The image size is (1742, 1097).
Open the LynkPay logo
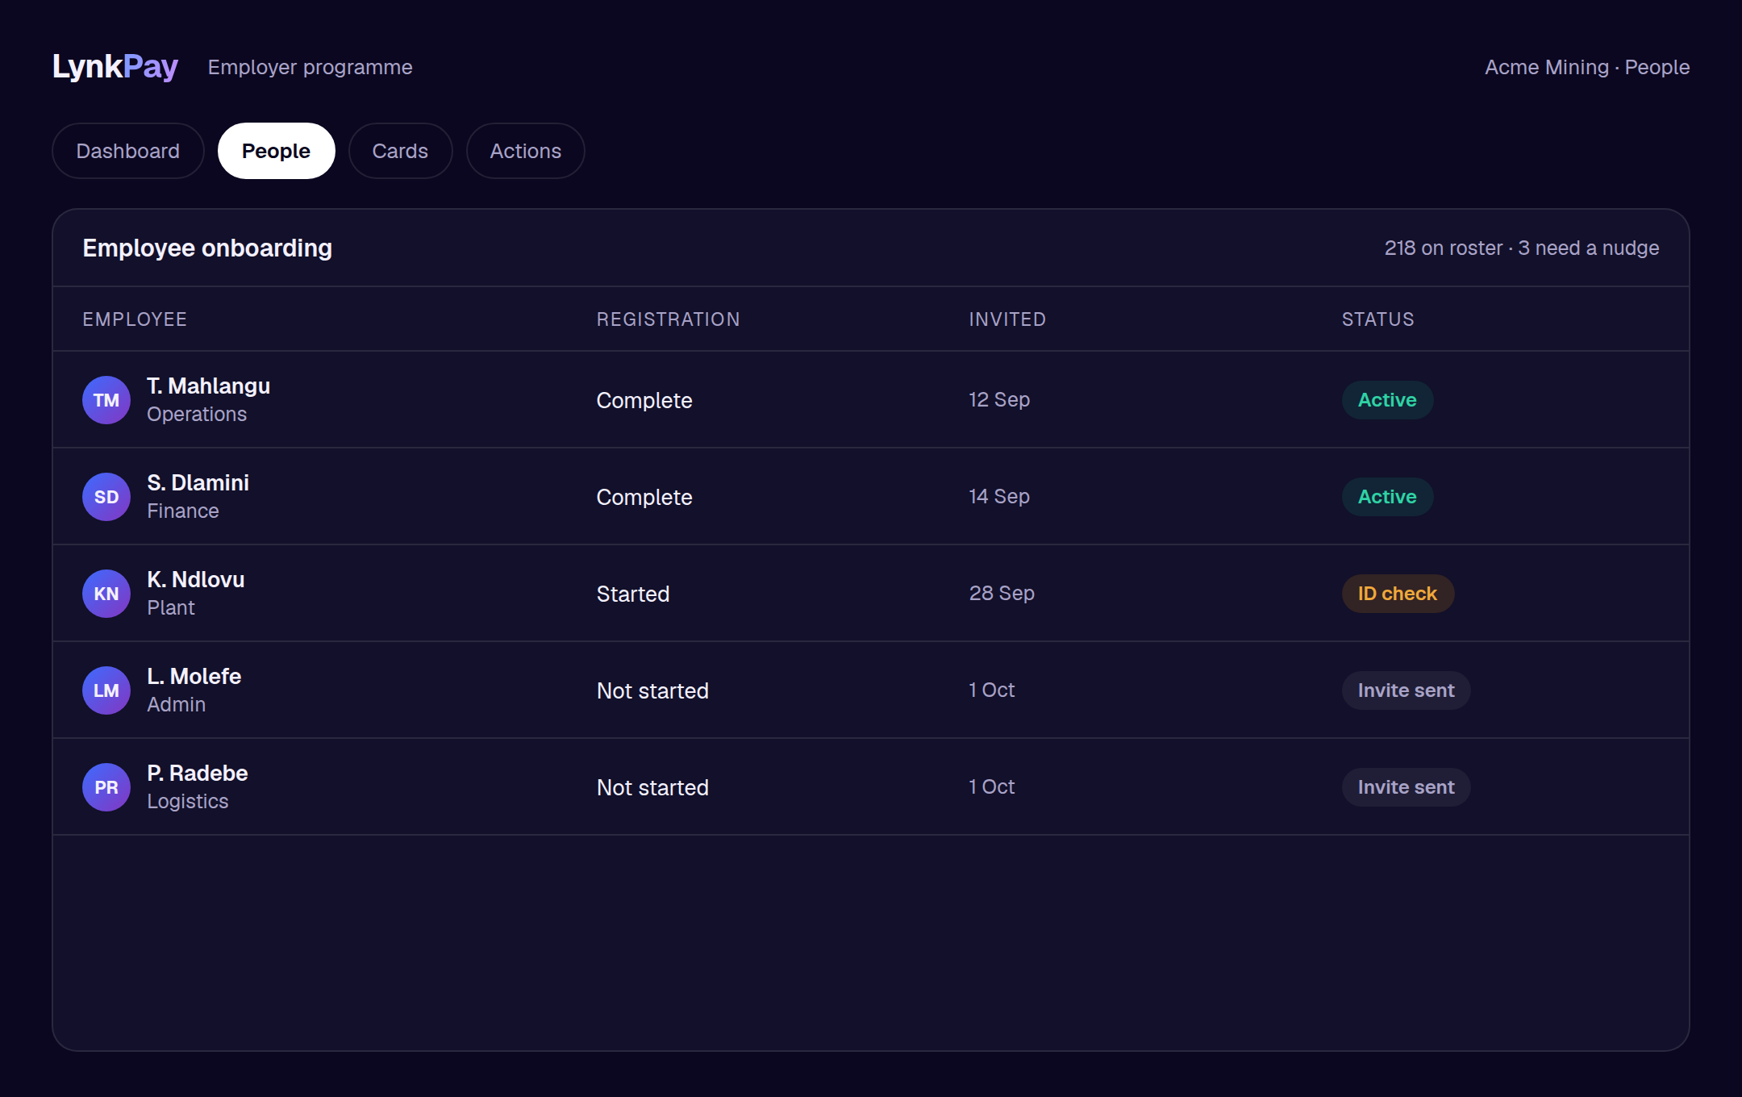(x=115, y=67)
